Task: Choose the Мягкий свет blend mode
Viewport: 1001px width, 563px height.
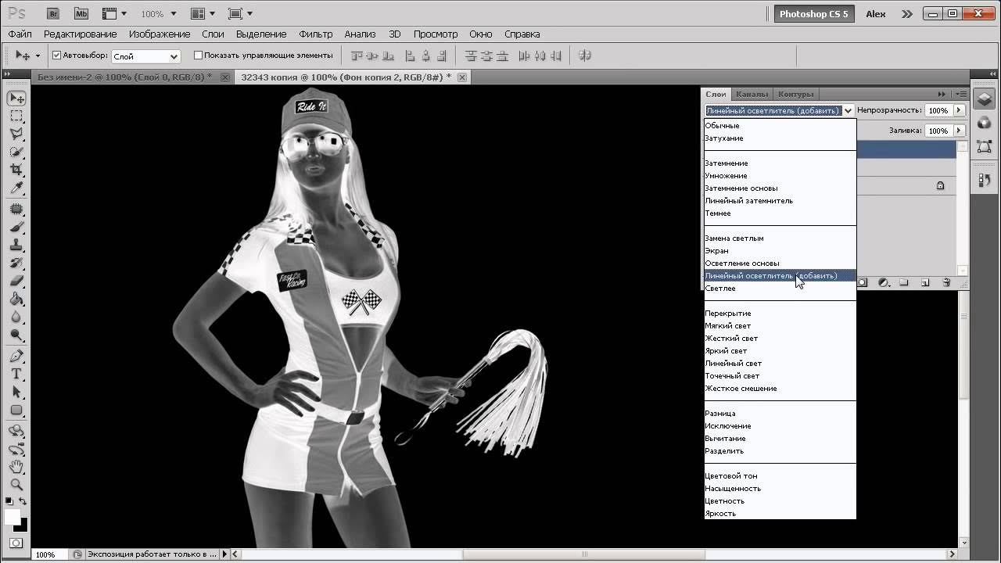Action: point(780,326)
